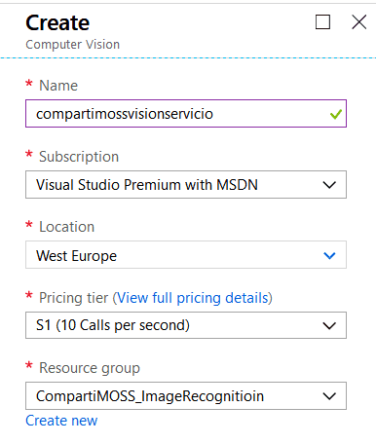Focus the compartimossvisionservicio name text box
This screenshot has width=376, height=444.
click(186, 114)
